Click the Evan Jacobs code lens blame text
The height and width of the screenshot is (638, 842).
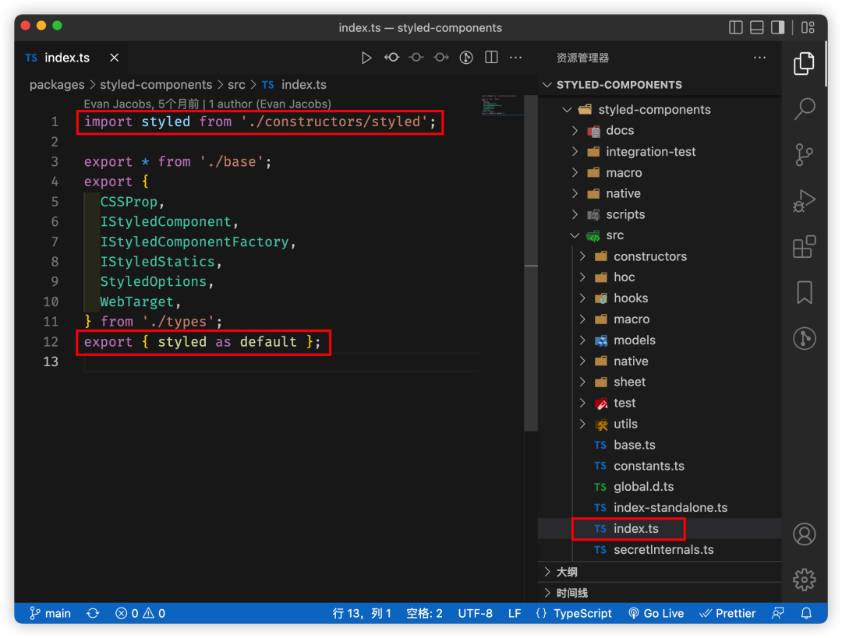(207, 104)
